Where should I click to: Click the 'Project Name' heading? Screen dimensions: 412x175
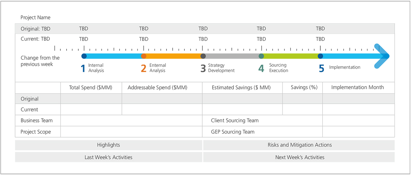click(x=35, y=17)
